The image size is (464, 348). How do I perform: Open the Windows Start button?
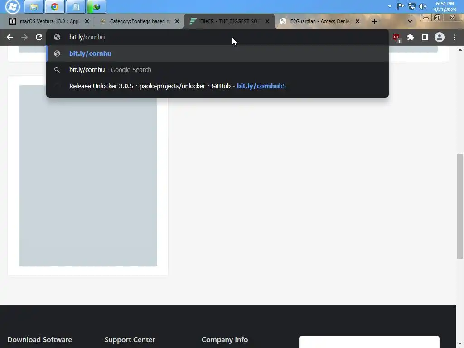tap(12, 7)
